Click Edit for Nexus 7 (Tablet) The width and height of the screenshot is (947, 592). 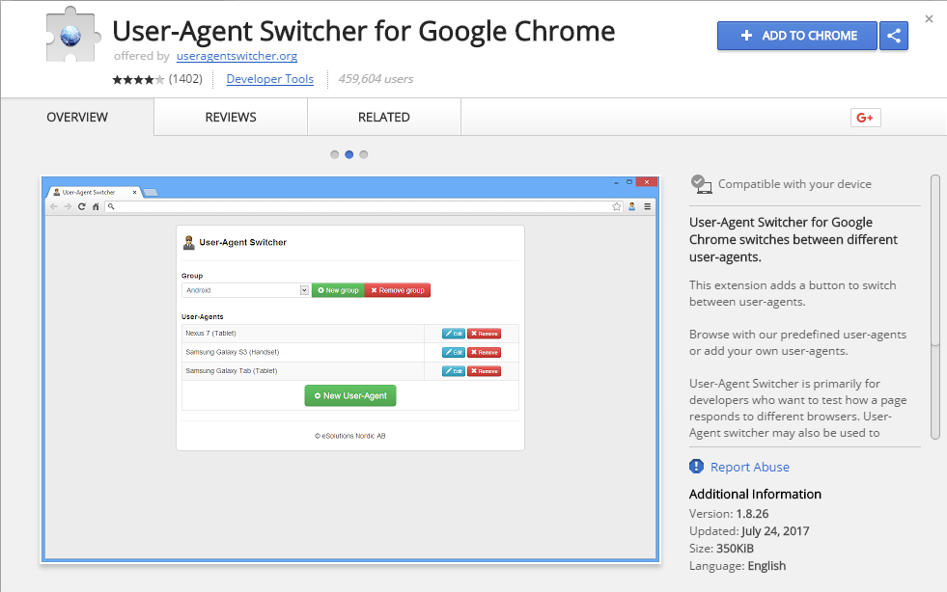click(454, 334)
